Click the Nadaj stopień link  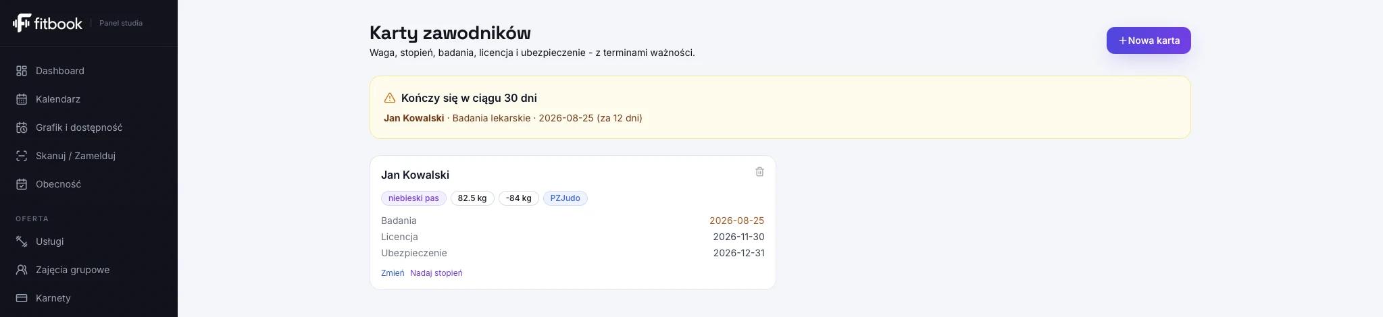click(x=436, y=273)
